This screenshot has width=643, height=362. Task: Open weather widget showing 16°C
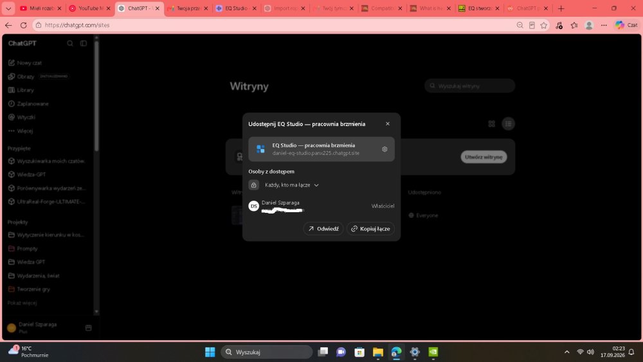click(28, 351)
